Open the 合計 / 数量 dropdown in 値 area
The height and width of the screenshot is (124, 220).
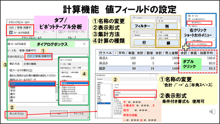coord(177,35)
